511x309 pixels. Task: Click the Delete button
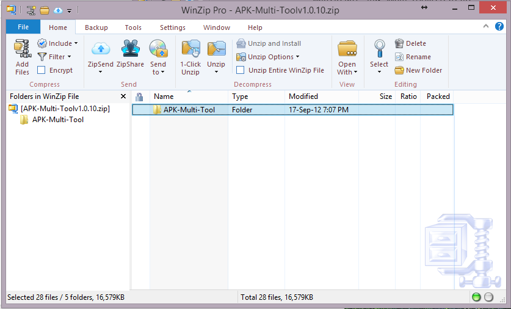coord(410,43)
